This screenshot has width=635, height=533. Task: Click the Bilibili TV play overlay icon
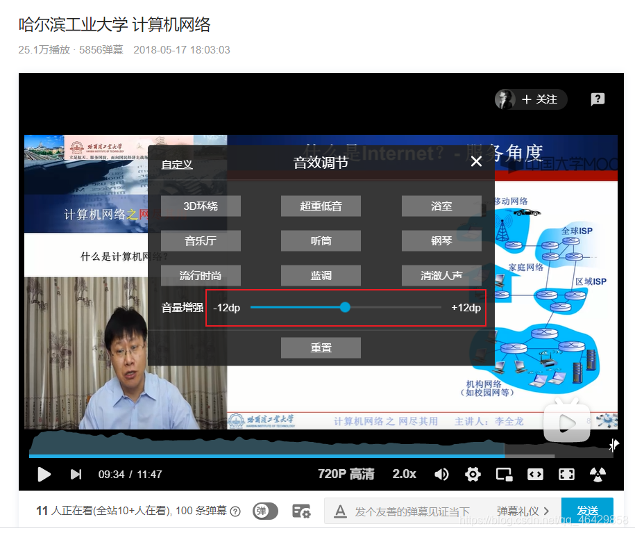click(x=566, y=420)
